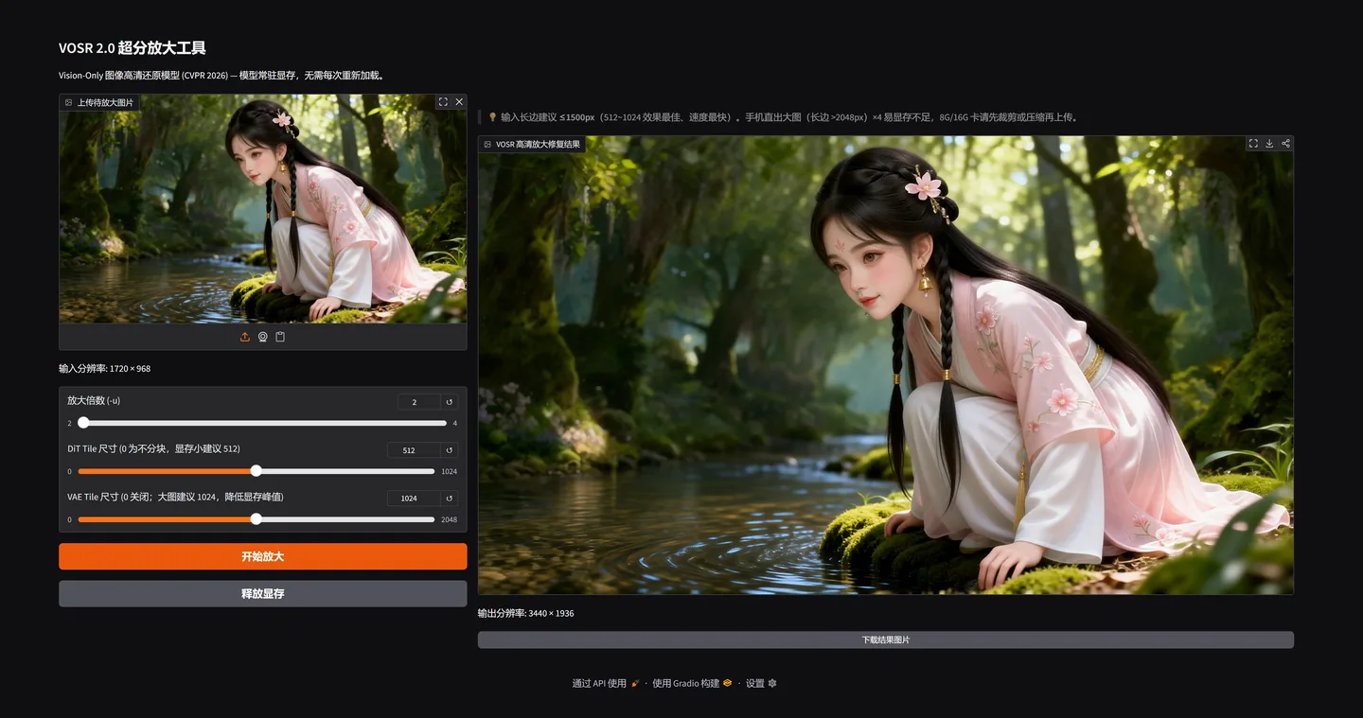Click the VAE Tile 尺寸 slider handle
Screen dimensions: 1363x718
(256, 519)
